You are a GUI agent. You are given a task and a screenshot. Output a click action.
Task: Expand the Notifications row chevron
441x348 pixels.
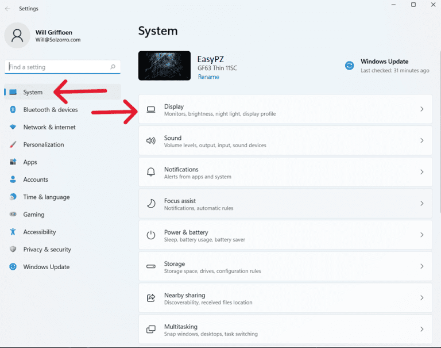point(421,172)
